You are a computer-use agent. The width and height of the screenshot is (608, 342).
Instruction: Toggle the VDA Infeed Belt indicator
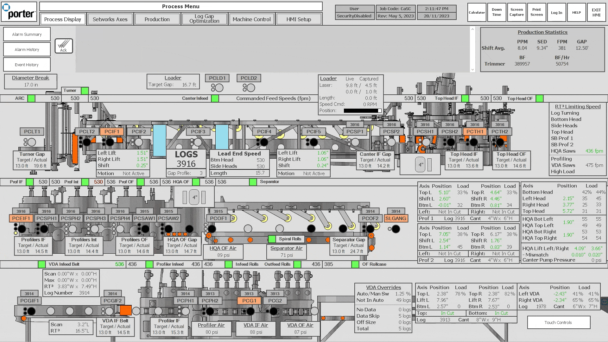pyautogui.click(x=41, y=264)
